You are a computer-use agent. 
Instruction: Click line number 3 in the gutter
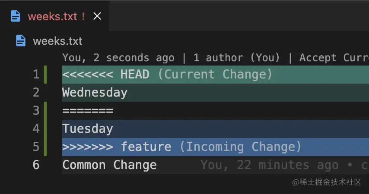[x=36, y=111]
